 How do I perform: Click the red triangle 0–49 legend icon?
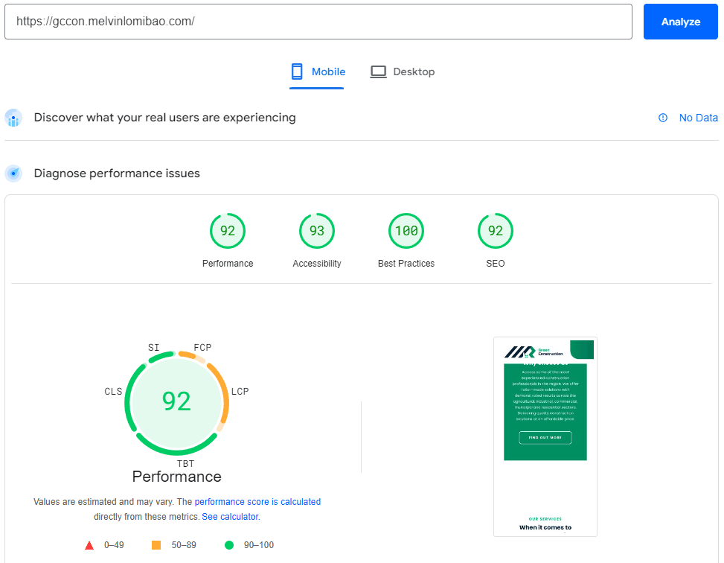(89, 545)
